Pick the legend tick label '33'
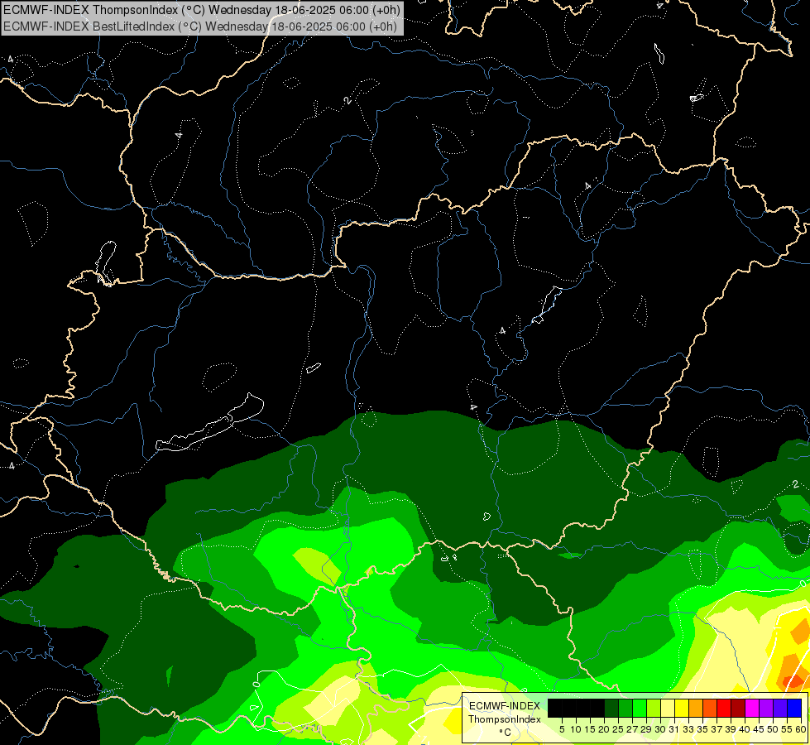Image resolution: width=810 pixels, height=745 pixels. pos(688,729)
